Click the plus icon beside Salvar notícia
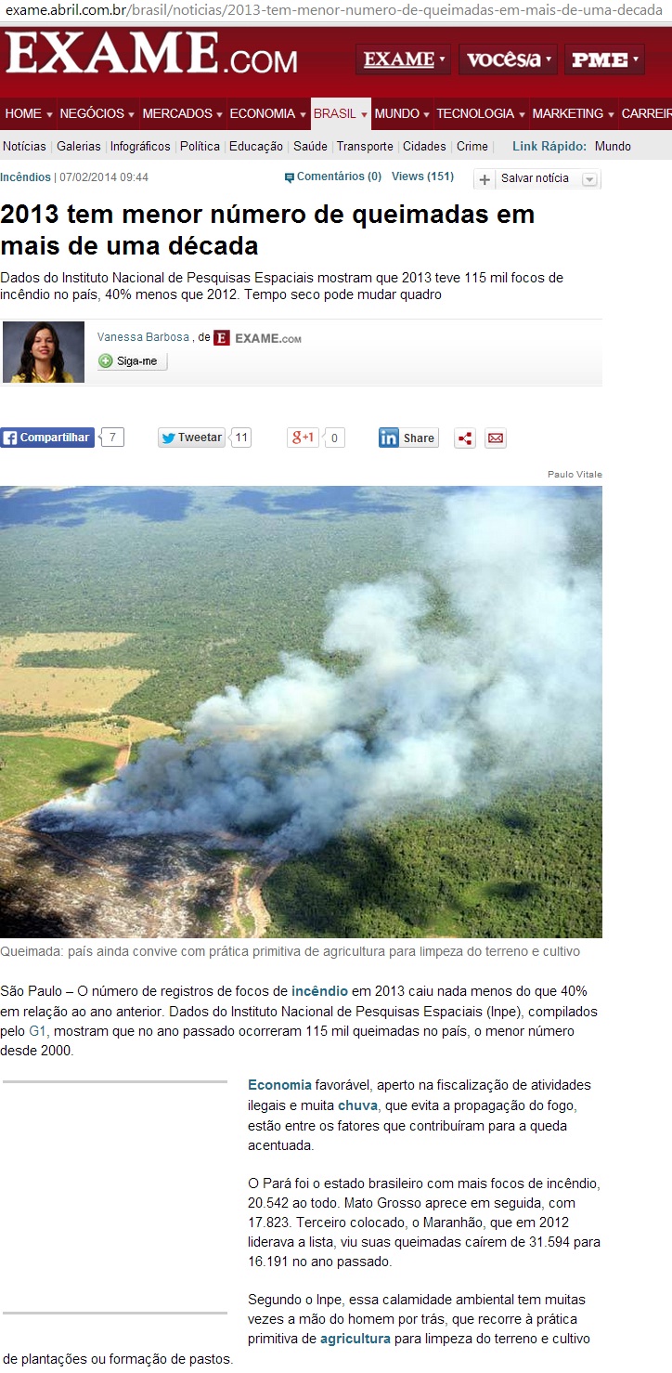This screenshot has height=1373, width=672. pyautogui.click(x=485, y=179)
